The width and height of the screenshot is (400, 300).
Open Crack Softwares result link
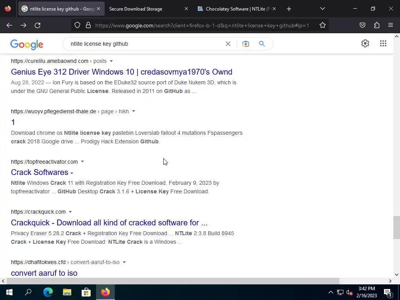pos(42,172)
